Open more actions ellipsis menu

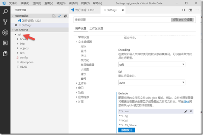point(197,10)
